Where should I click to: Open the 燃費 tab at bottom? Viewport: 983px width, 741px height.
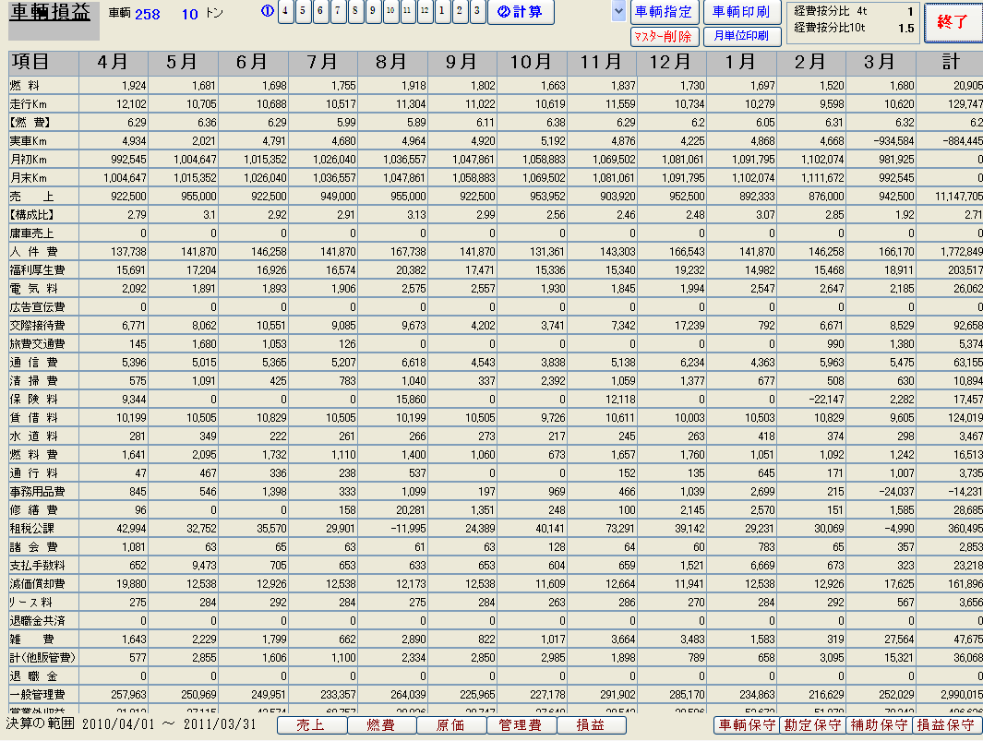(x=381, y=725)
